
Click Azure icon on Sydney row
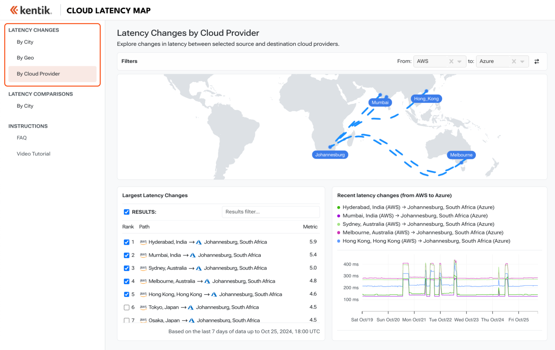click(x=199, y=268)
